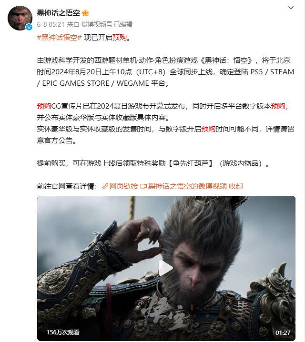Click the 01:27 video duration label
305x342 pixels.
click(x=283, y=332)
